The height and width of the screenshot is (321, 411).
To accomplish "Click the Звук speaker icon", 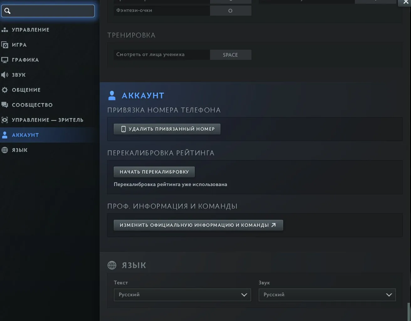I will click(x=5, y=75).
